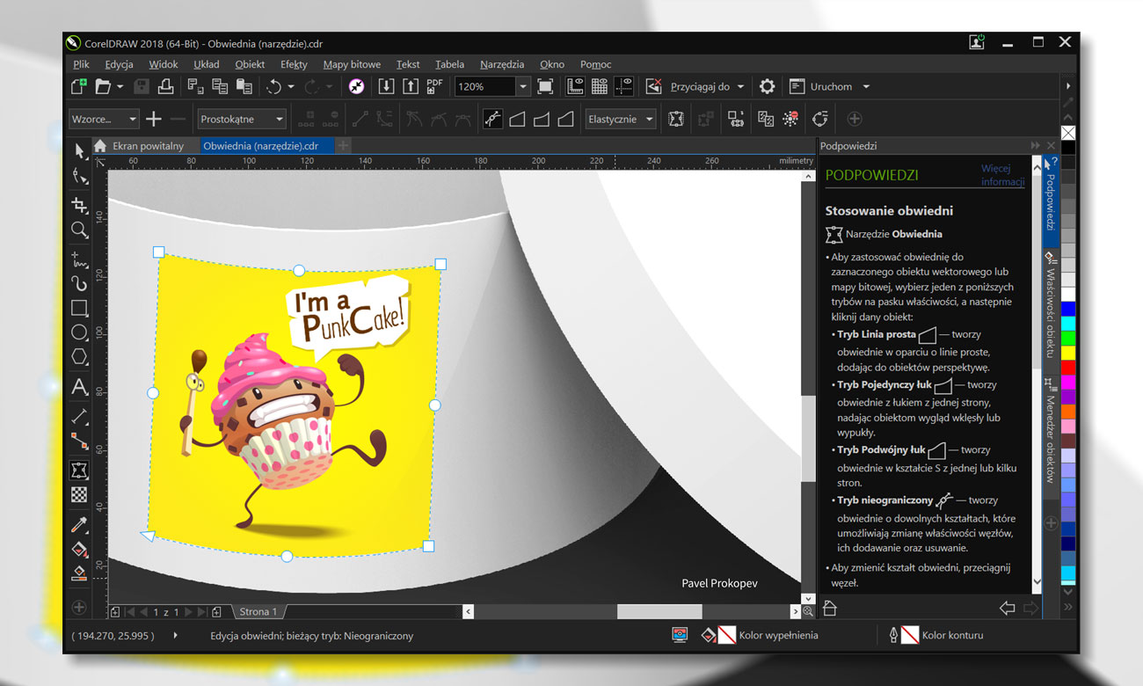Choose the Smart Fill tool

(x=80, y=573)
